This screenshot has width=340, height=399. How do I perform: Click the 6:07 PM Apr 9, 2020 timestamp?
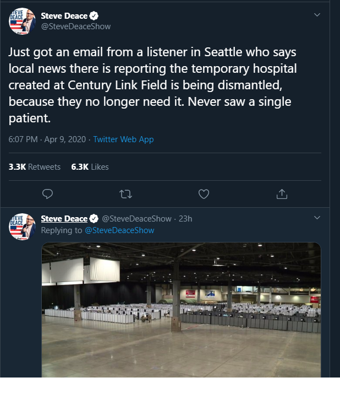[47, 139]
